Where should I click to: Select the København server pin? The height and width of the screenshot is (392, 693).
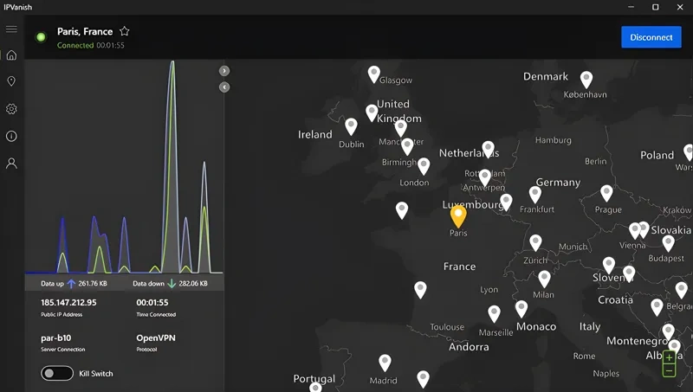(586, 79)
